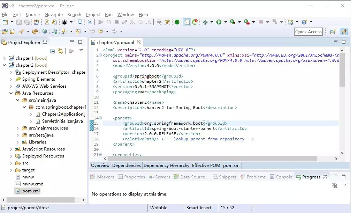The width and height of the screenshot is (351, 213).
Task: Switch to the Console view tab
Action: click(284, 177)
